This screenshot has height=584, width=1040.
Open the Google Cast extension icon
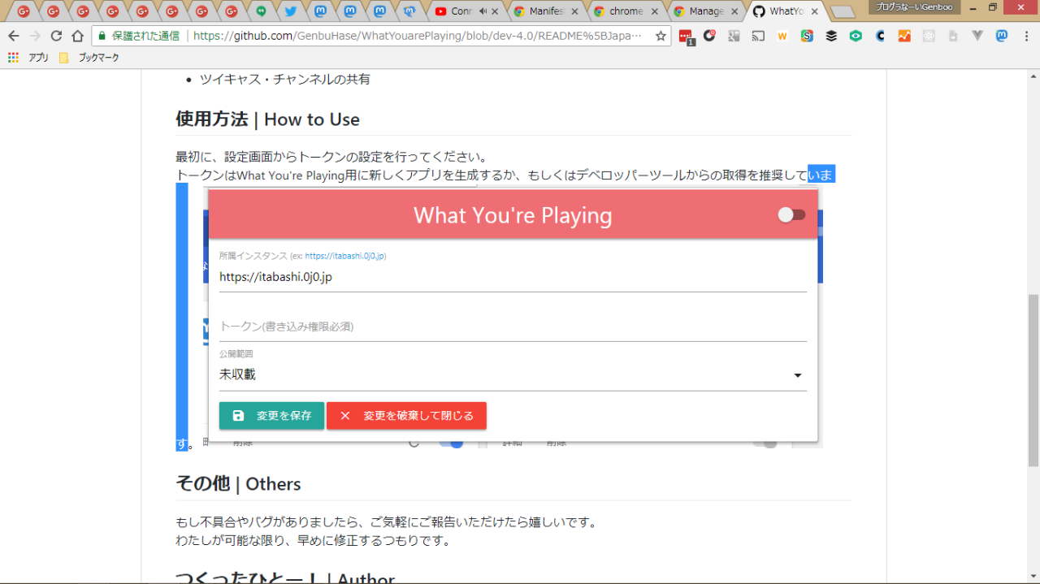click(x=758, y=37)
